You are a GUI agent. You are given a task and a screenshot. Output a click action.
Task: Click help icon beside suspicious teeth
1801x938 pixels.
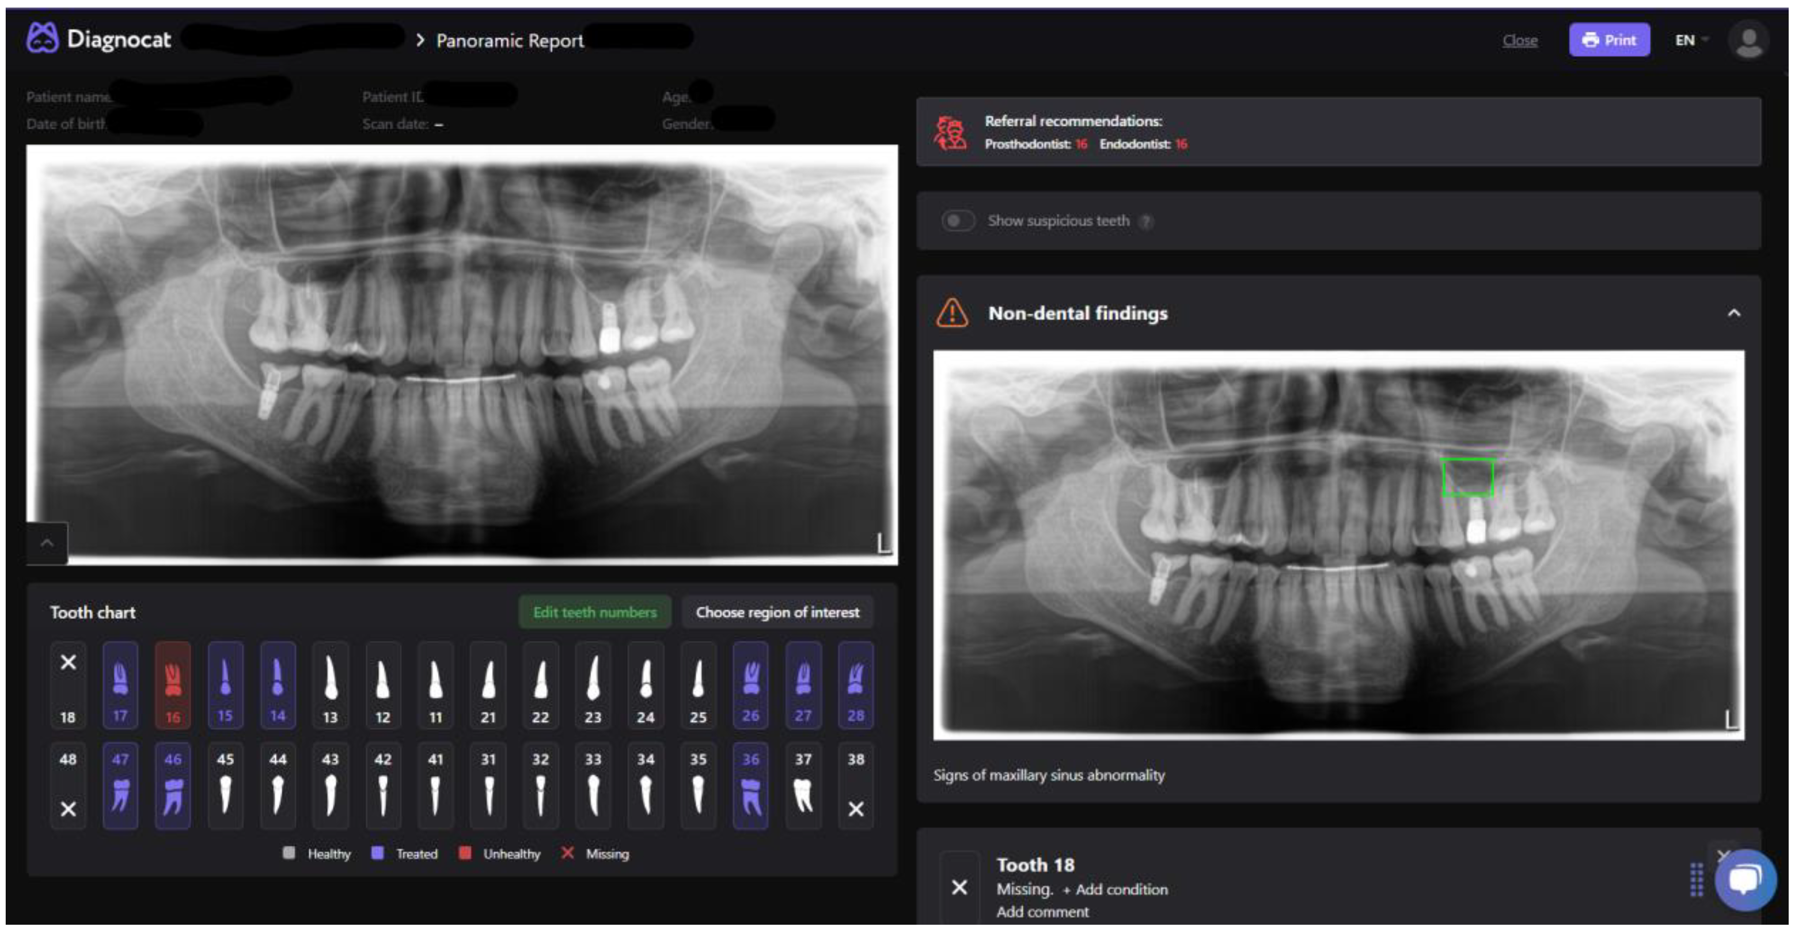pos(1145,221)
